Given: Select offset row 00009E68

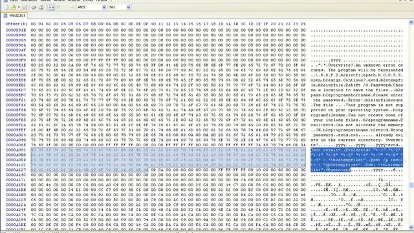Looking at the screenshot, I should 16,75.
